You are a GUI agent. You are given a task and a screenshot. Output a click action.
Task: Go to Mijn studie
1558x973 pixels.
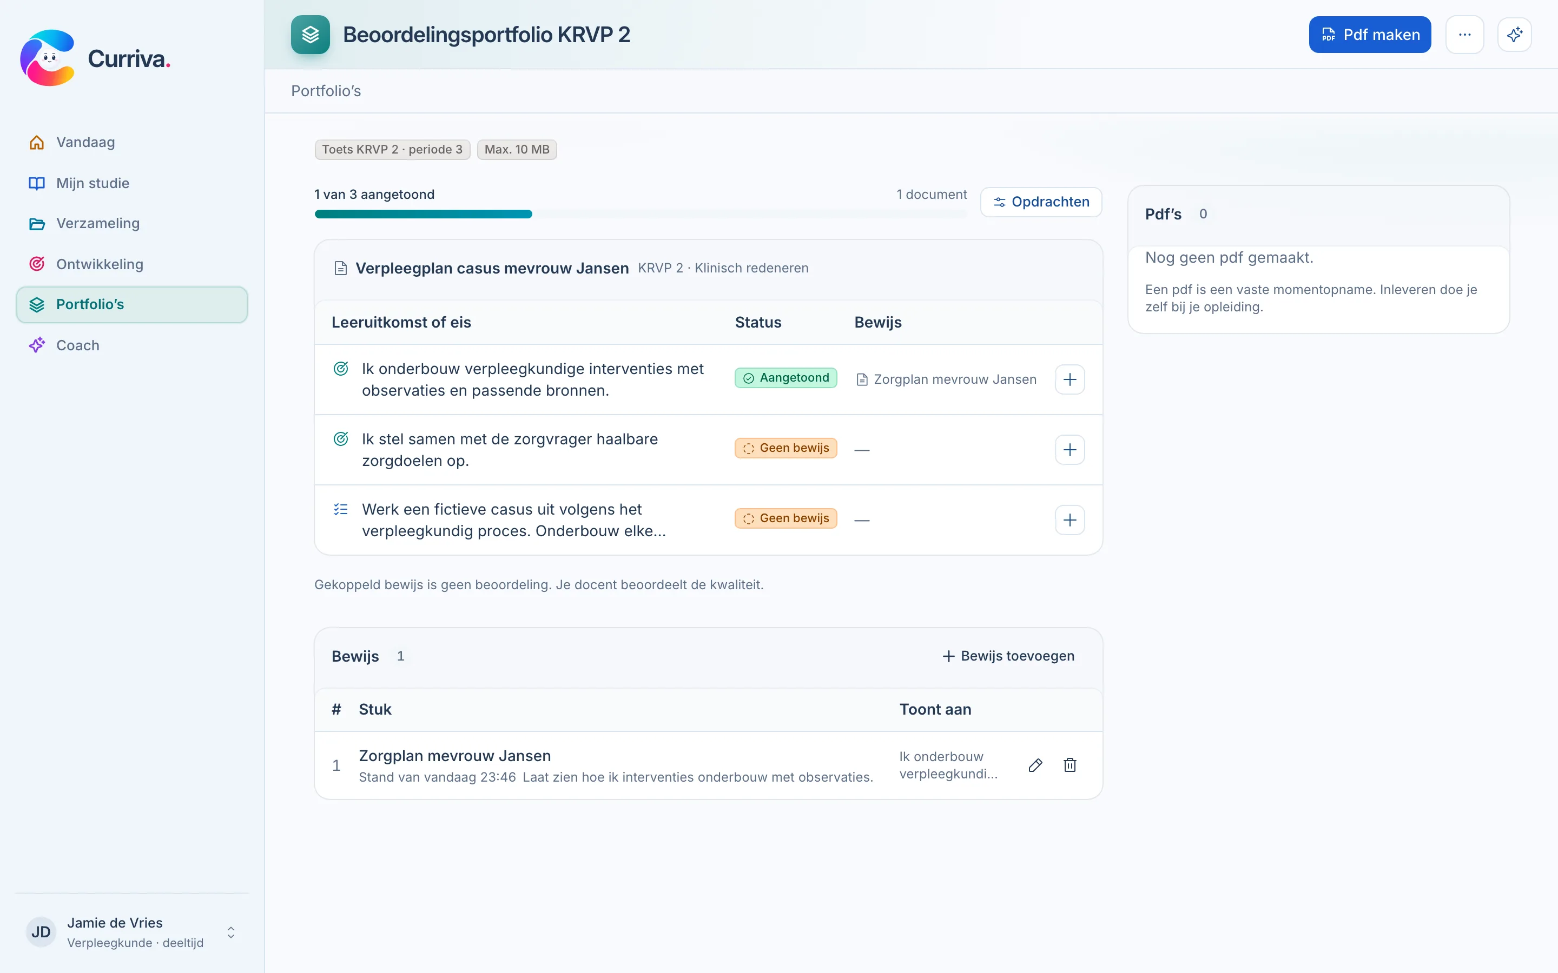[x=131, y=183]
